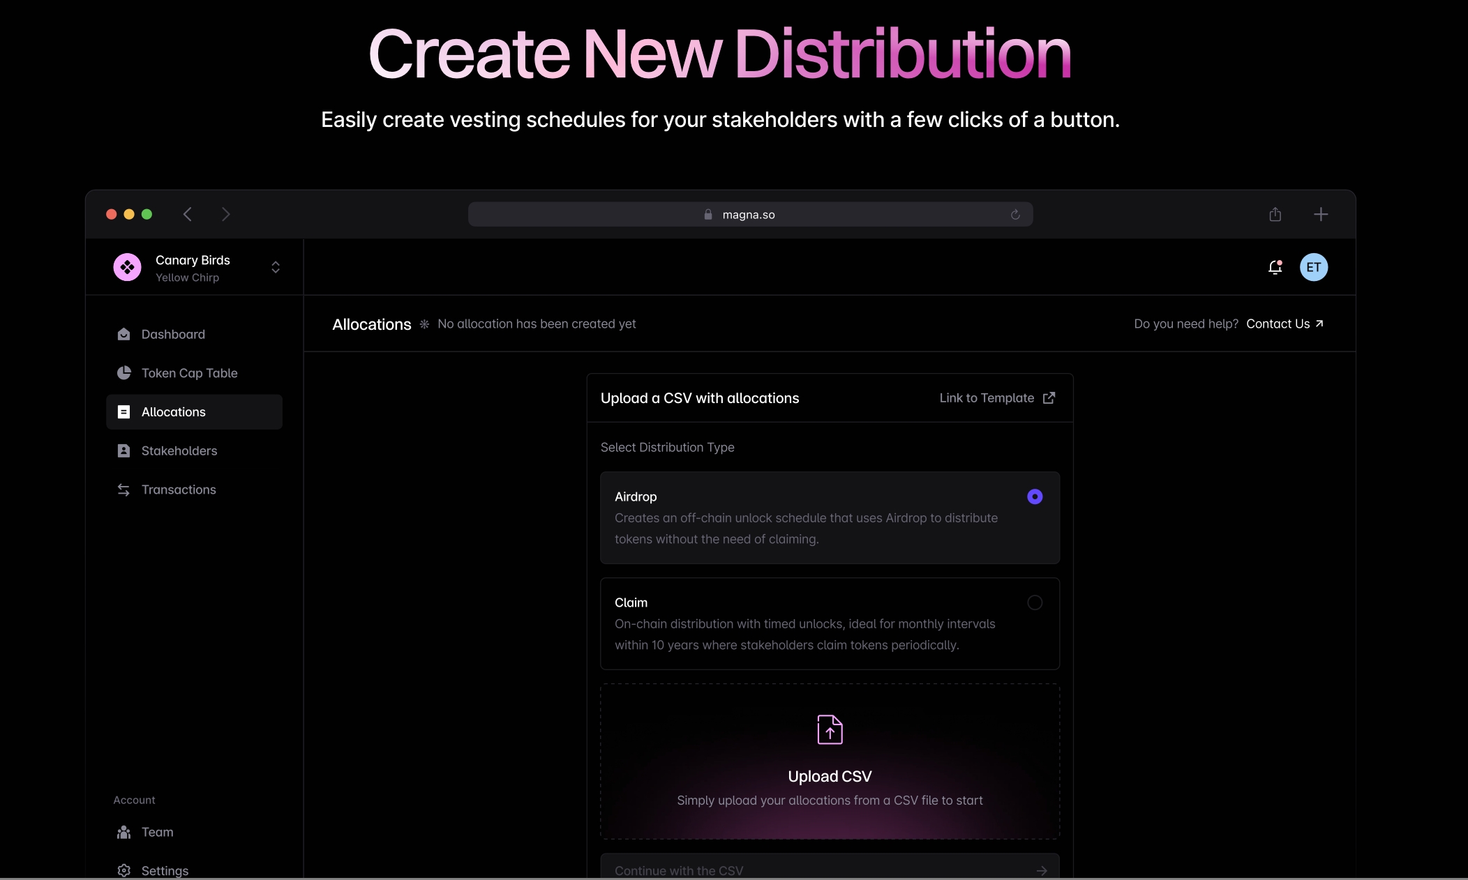Go to Stakeholders in the sidebar

click(179, 451)
